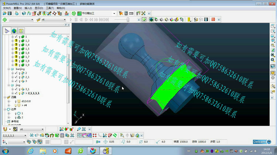Click the Save Project disk icon
The height and width of the screenshot is (155, 277).
pyautogui.click(x=10, y=13)
